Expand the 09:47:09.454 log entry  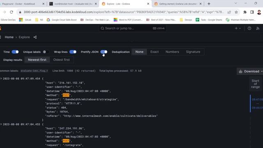[1, 79]
